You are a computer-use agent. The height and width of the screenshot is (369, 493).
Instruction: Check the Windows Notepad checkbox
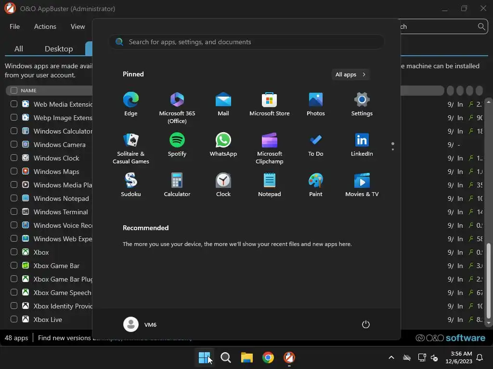tap(14, 198)
